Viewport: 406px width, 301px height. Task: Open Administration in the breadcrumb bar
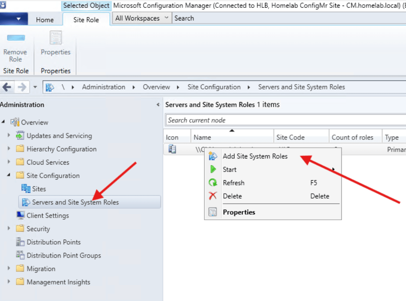coord(103,87)
